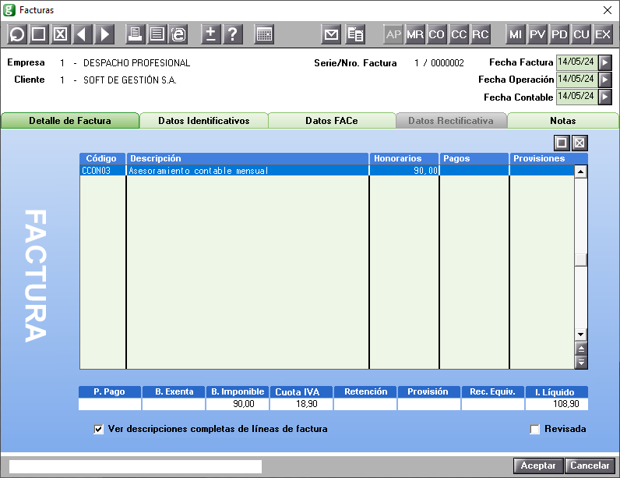
Task: Click the e-document electronic invoice toolbar icon
Action: pyautogui.click(x=178, y=34)
